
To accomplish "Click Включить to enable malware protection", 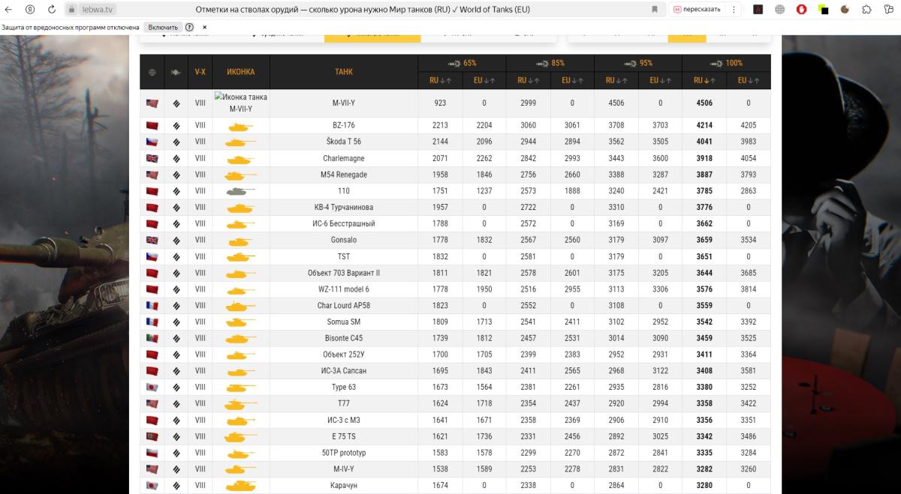I will [163, 27].
